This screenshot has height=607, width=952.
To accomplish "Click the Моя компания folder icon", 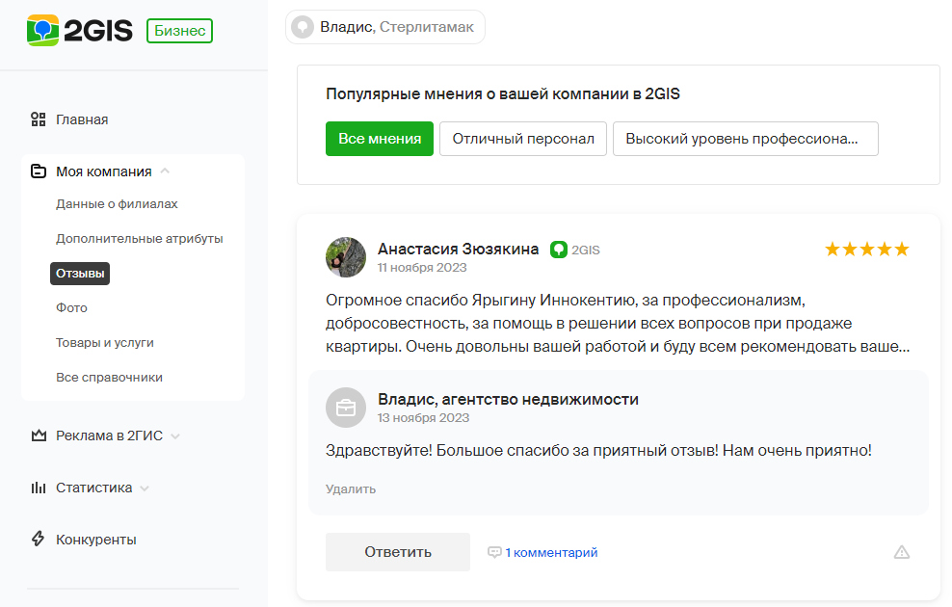I will [x=39, y=172].
